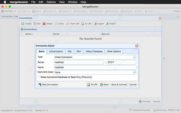181x113 pixels.
Task: Open the File menu
Action: [x=33, y=2]
